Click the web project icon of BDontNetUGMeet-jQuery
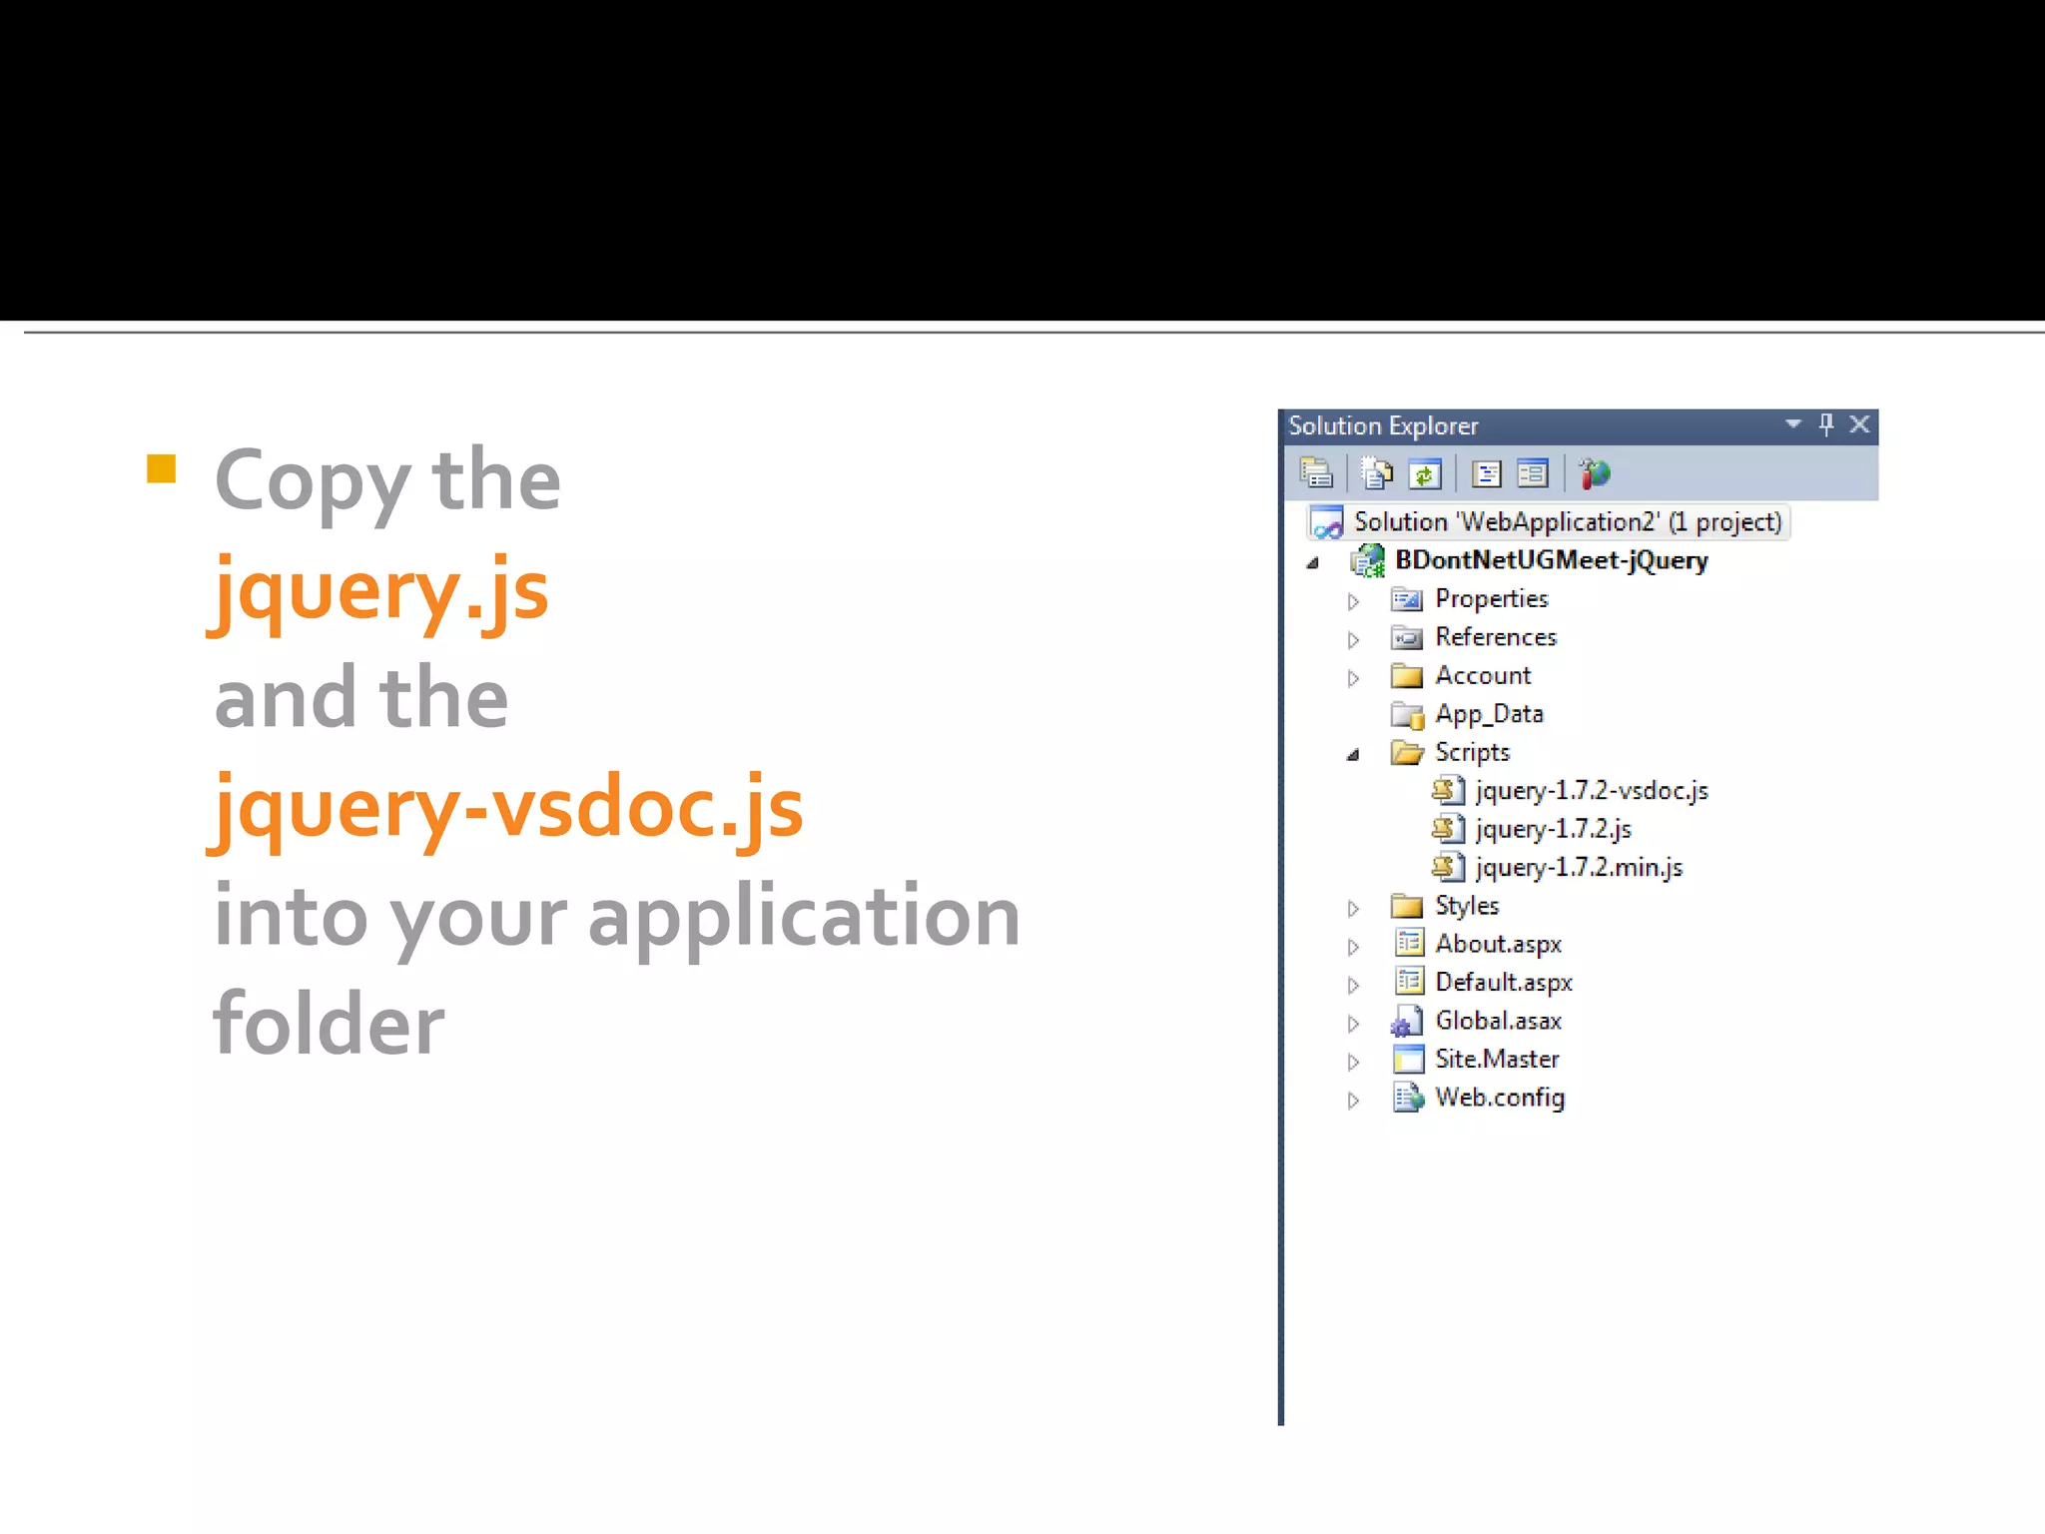Viewport: 2045px width, 1534px height. 1367,561
